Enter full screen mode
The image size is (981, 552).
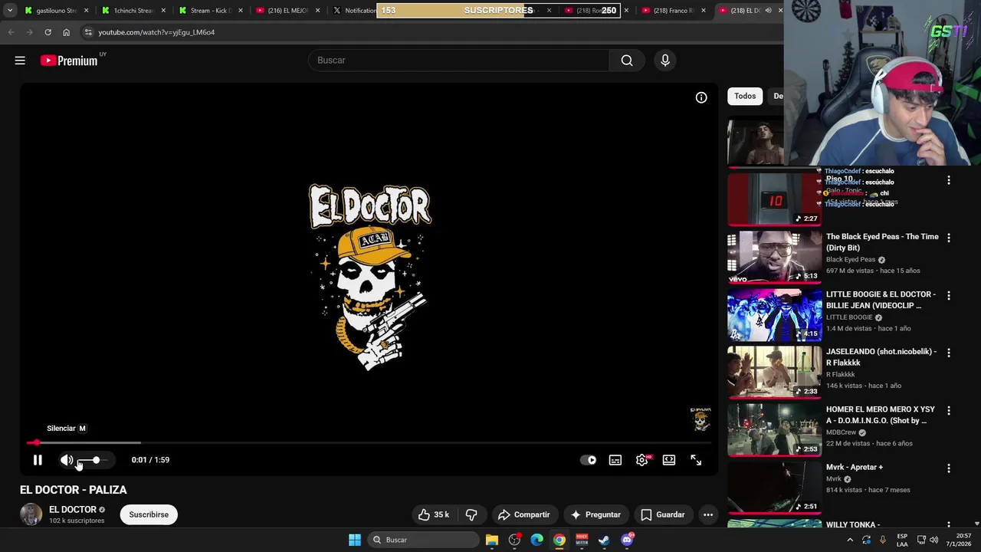coord(696,460)
